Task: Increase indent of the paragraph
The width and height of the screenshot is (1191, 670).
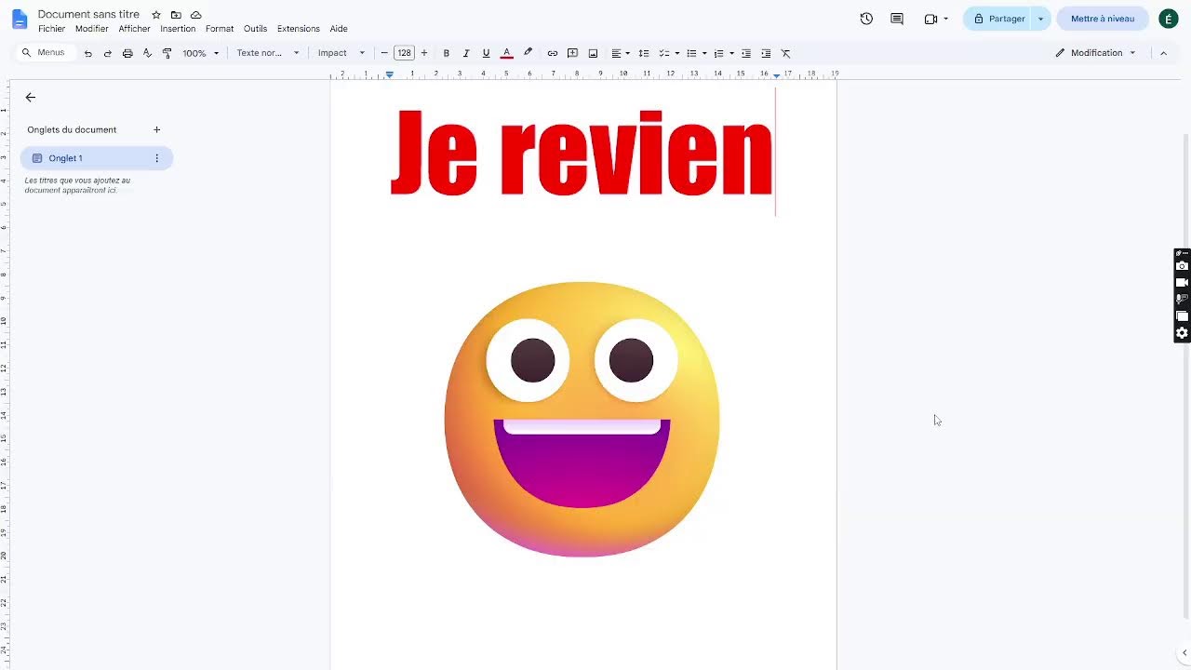Action: [x=766, y=53]
